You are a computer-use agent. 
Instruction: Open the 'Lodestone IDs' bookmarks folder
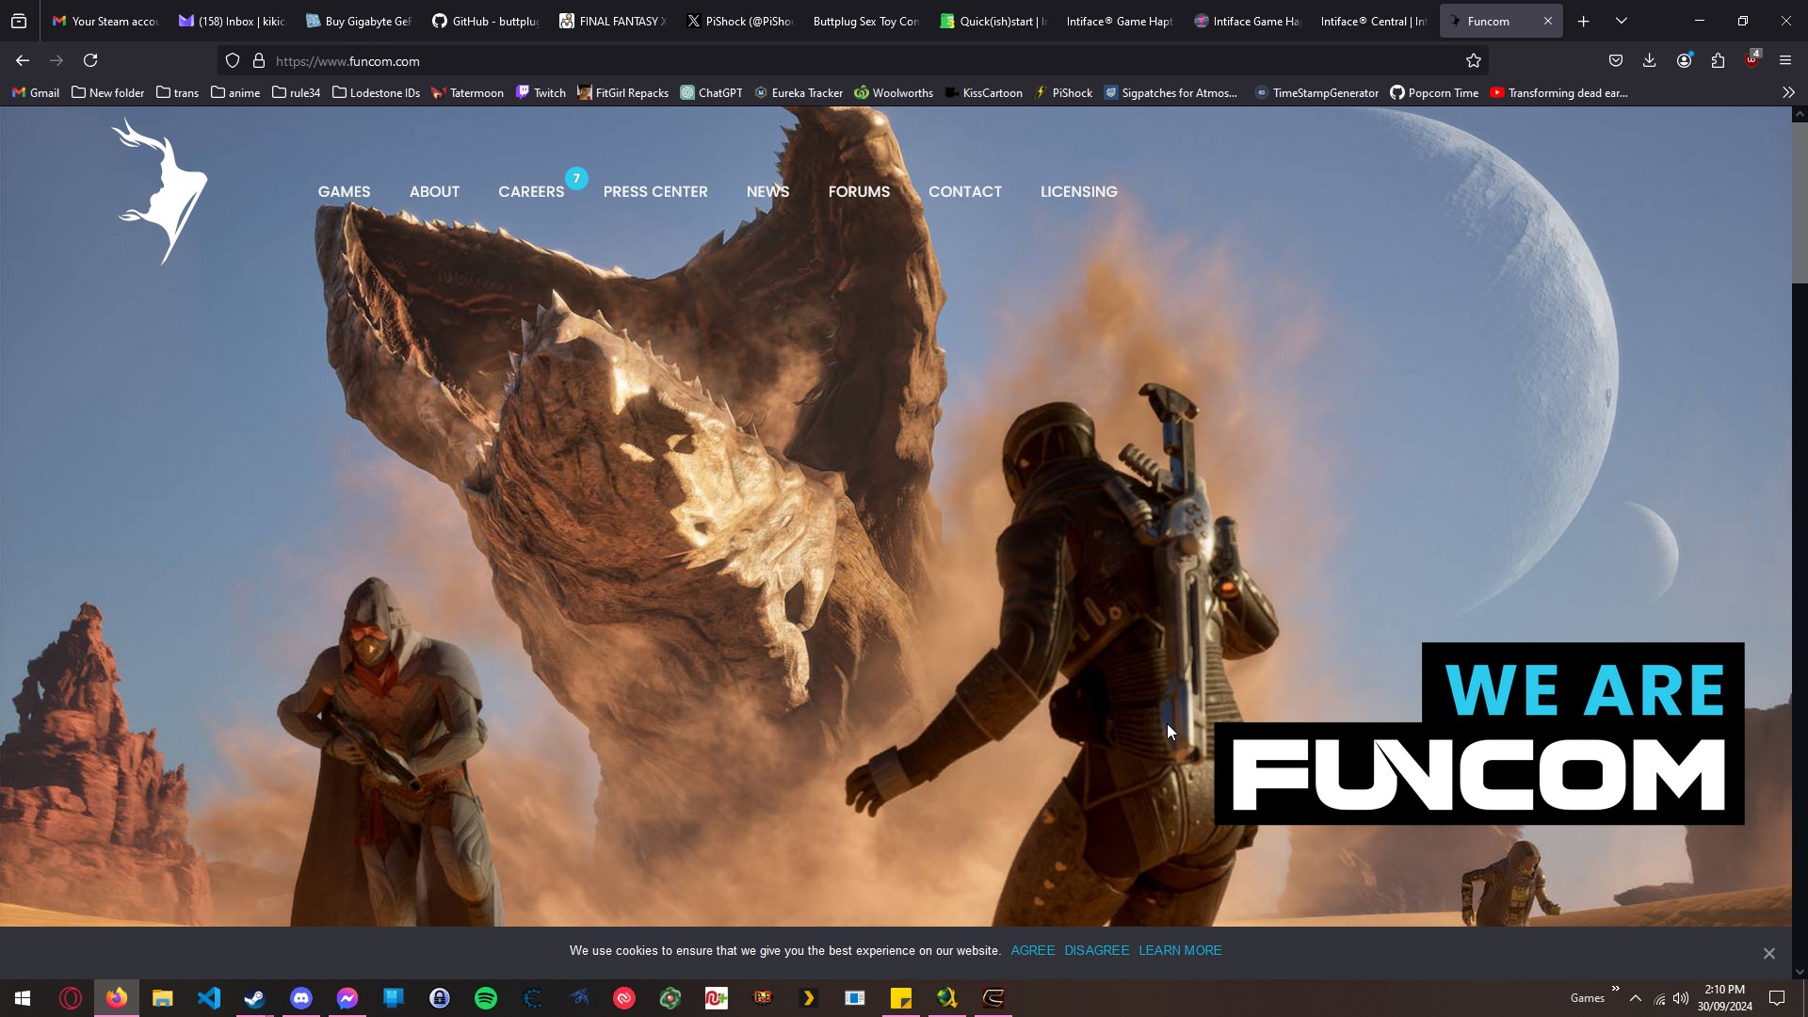(377, 92)
